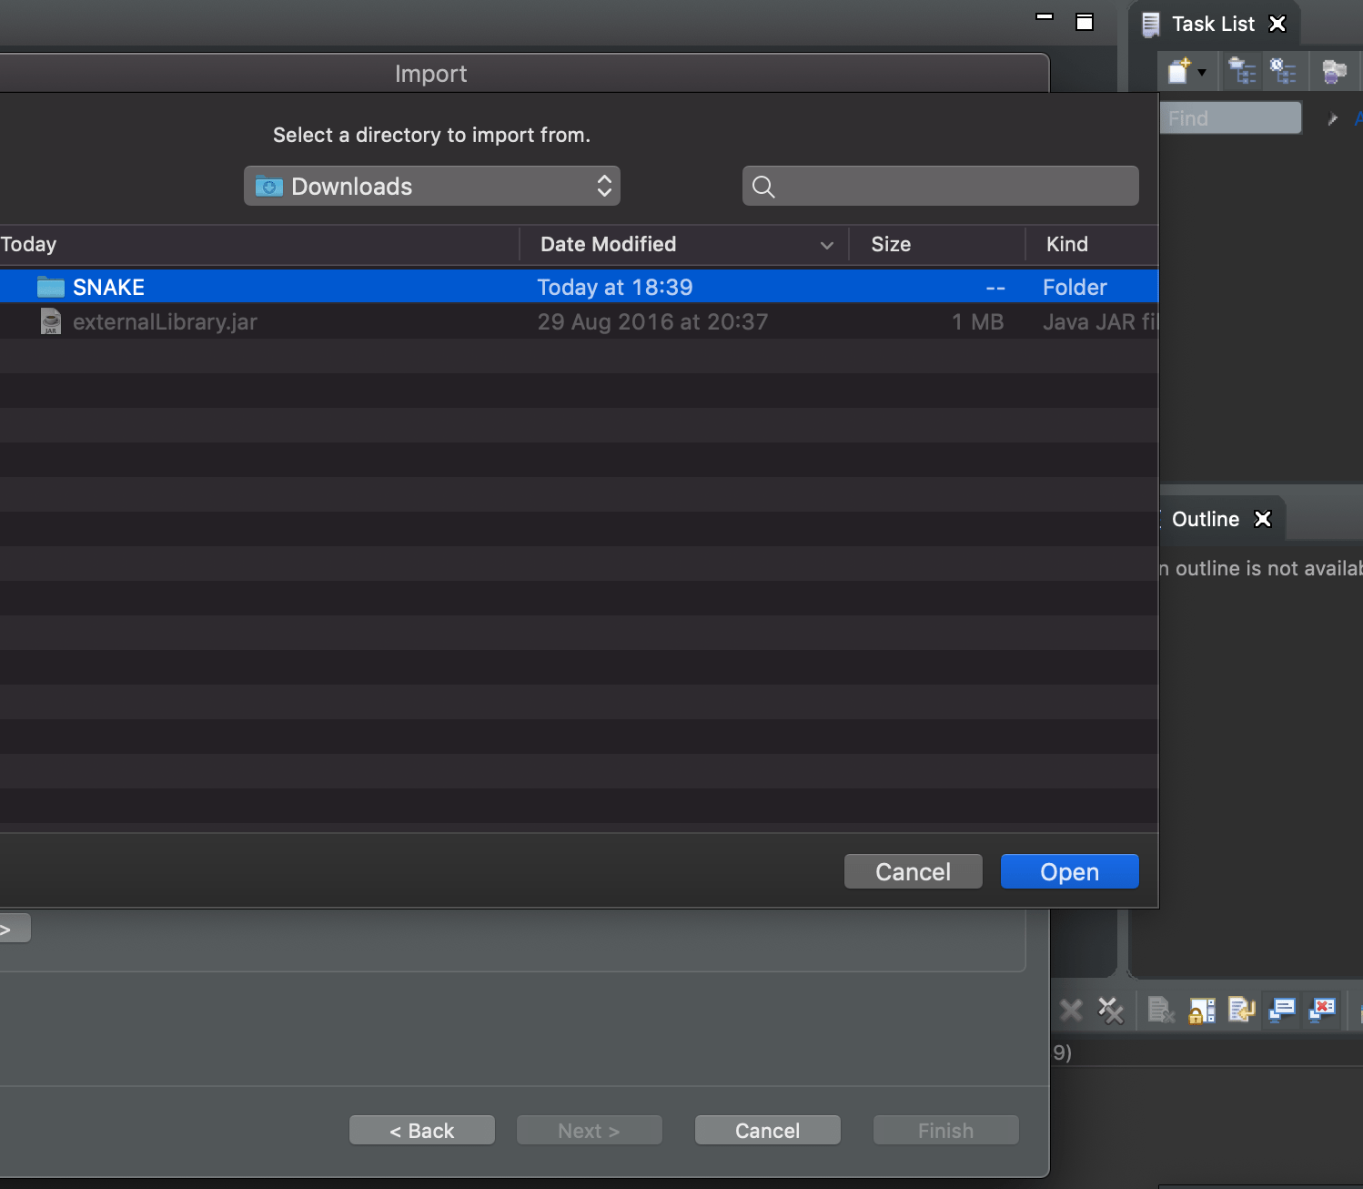Select the Scheduled presentation icon

pyautogui.click(x=1284, y=71)
